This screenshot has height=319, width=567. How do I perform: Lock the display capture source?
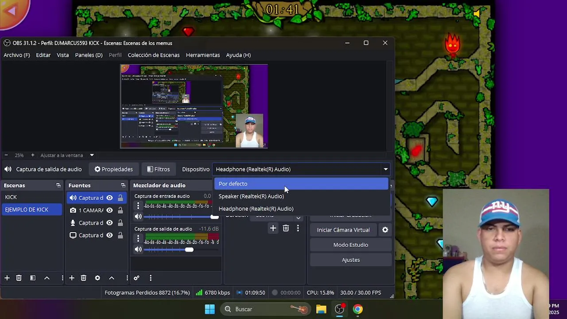[120, 235]
